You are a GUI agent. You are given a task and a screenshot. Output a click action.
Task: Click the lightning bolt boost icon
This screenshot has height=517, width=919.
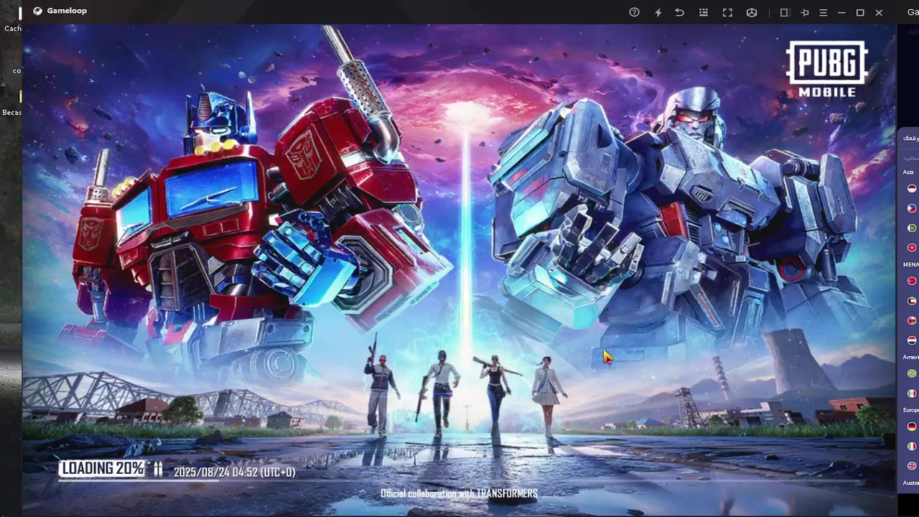658,12
